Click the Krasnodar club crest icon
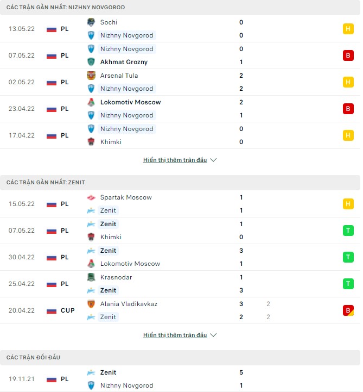Viewport: 363px width, 392px height. [x=91, y=277]
